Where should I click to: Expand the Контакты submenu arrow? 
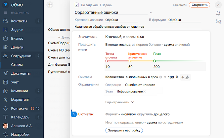pyautogui.click(x=39, y=21)
